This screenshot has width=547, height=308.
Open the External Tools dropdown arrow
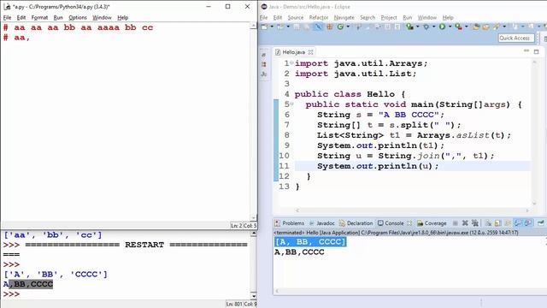[x=466, y=27]
